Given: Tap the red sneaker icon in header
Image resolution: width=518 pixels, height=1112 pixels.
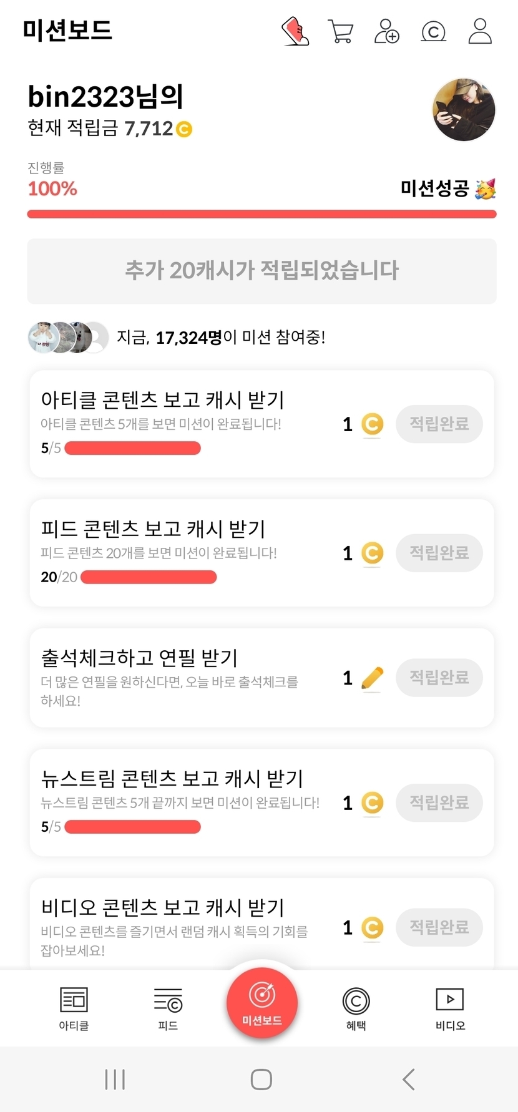Looking at the screenshot, I should [x=295, y=31].
